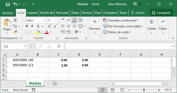Open the Editar search group button
The image size is (177, 93).
tap(163, 26)
